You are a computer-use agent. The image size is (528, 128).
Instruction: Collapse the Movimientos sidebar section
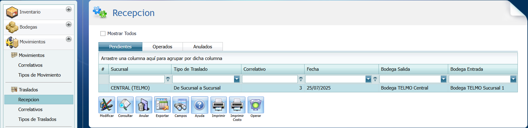pyautogui.click(x=69, y=39)
